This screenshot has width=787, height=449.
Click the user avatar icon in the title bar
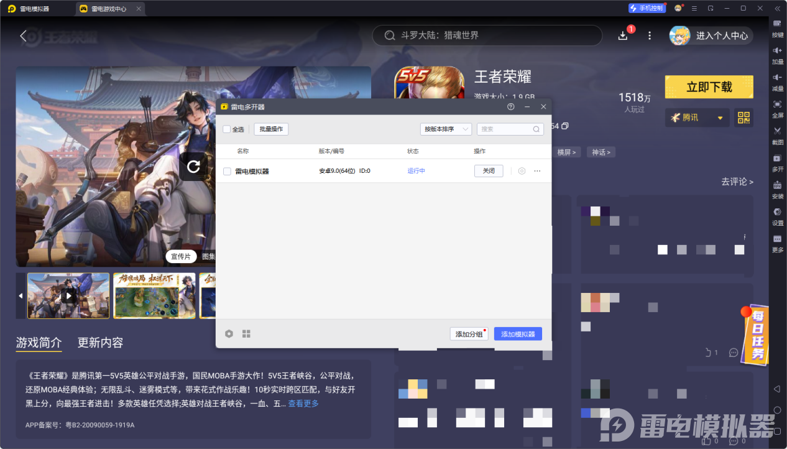pyautogui.click(x=678, y=8)
